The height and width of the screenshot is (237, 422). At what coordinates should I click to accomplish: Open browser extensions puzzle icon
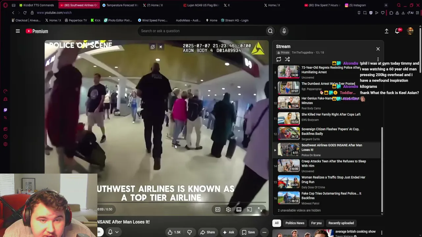(x=391, y=13)
